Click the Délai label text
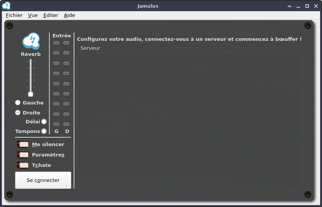The width and height of the screenshot is (322, 207). [x=33, y=122]
